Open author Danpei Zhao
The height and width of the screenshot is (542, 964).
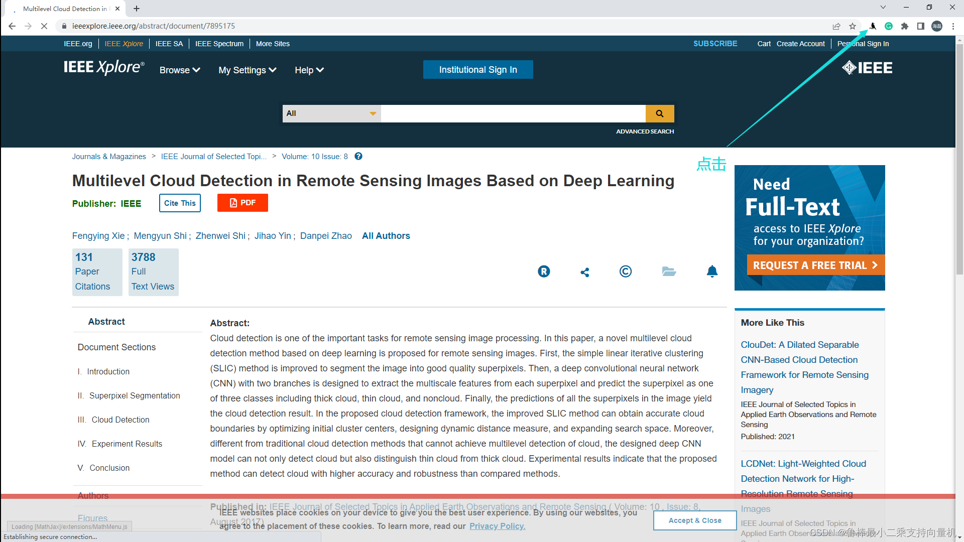(326, 236)
